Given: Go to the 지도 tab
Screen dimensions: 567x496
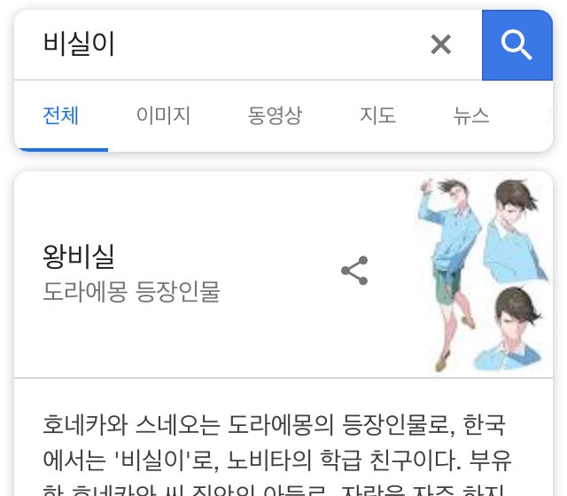Looking at the screenshot, I should (x=377, y=116).
